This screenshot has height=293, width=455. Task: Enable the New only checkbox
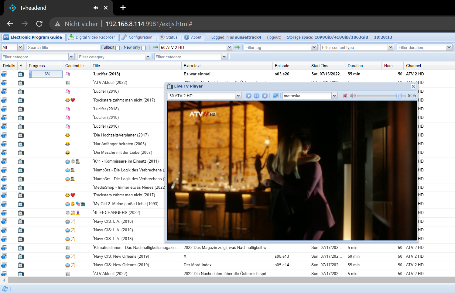(144, 48)
